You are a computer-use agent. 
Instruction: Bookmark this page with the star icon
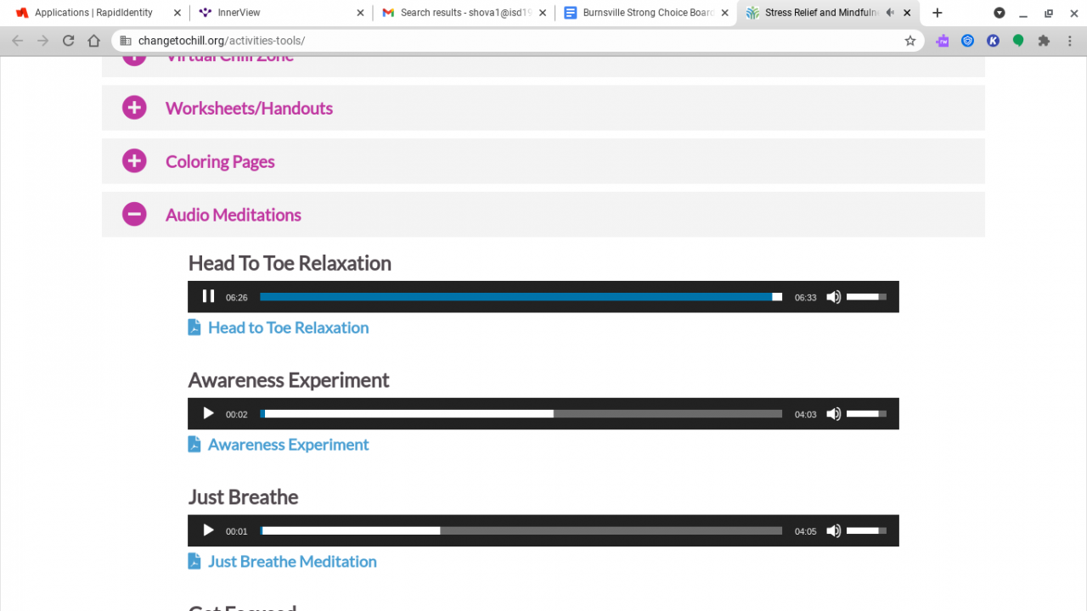(910, 41)
